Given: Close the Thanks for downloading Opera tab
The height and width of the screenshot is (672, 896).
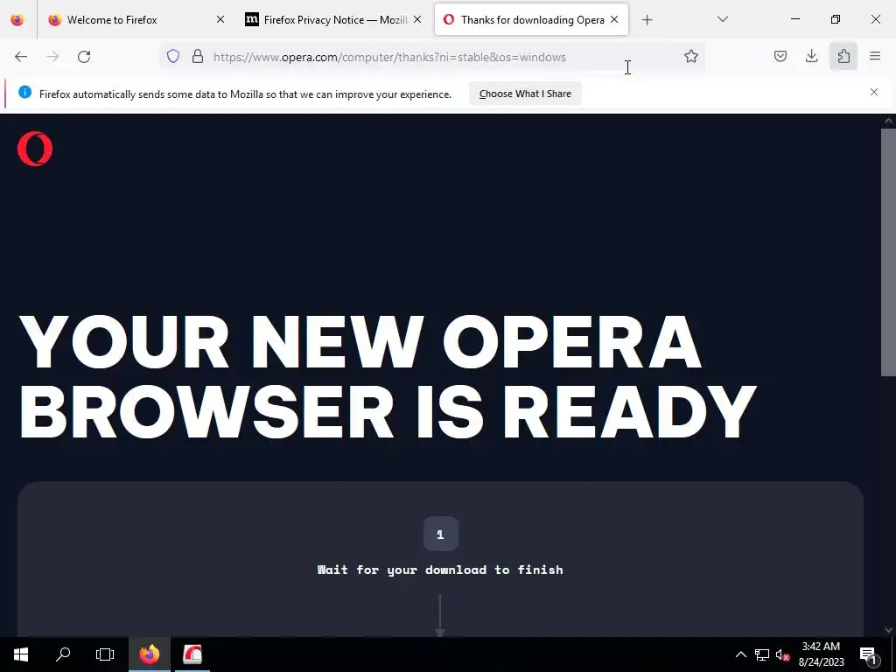Looking at the screenshot, I should (x=614, y=20).
